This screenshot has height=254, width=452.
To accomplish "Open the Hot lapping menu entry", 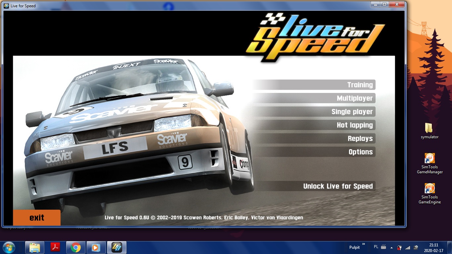I will [x=314, y=125].
